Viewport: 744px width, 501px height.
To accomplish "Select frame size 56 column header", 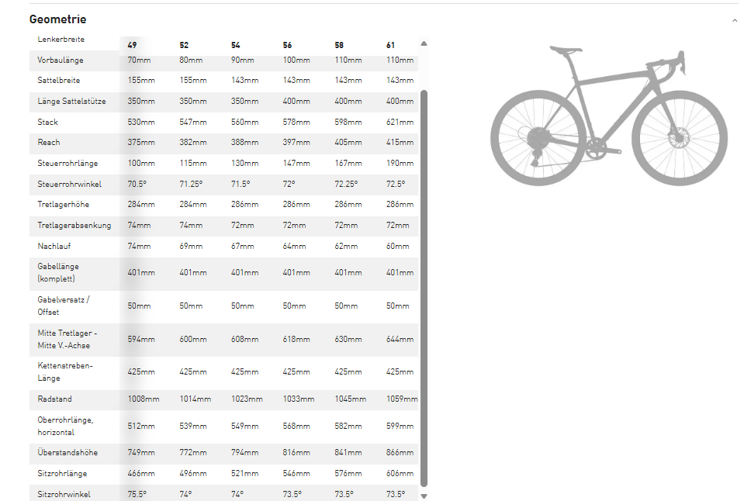I will coord(288,45).
